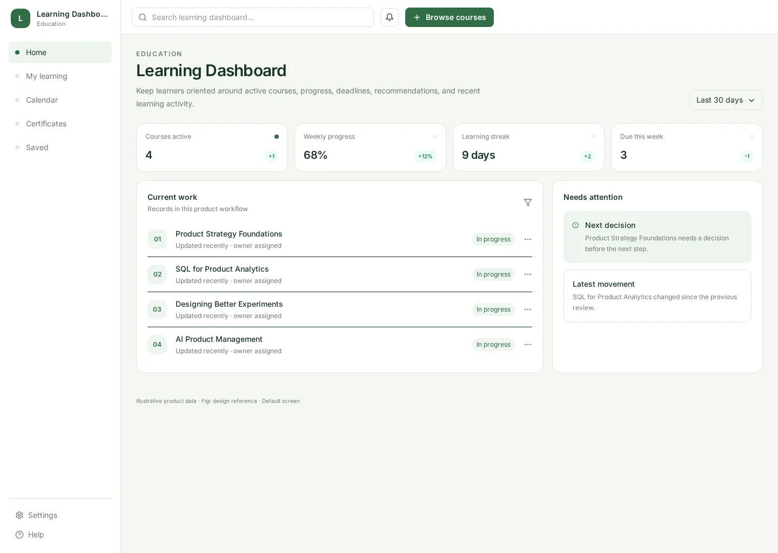The height and width of the screenshot is (553, 778).
Task: Click the Browse courses button
Action: point(450,17)
